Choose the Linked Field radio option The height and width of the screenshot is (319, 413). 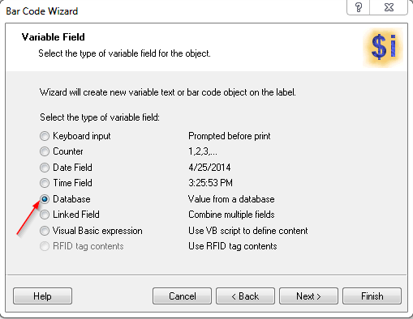pyautogui.click(x=45, y=215)
